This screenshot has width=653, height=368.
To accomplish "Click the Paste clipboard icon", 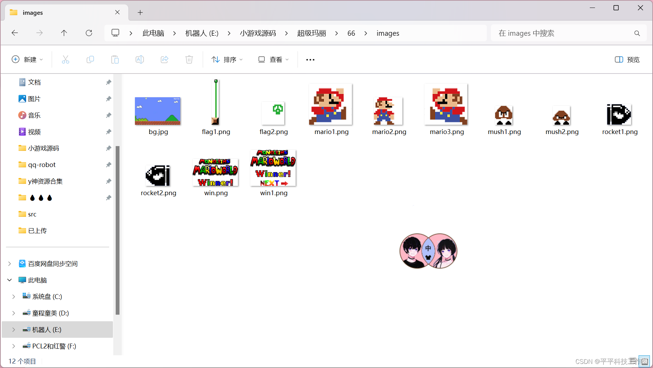I will 115,59.
